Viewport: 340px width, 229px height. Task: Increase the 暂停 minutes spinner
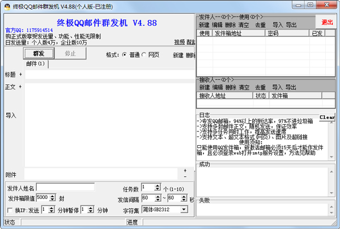91,208
